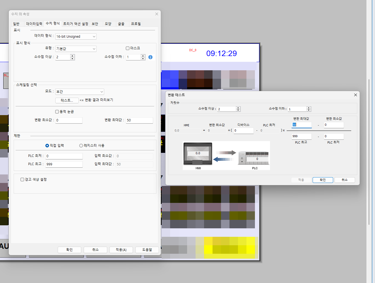This screenshot has width=375, height=283.
Task: Open the 모드 dropdown set to 보간
Action: (80, 92)
